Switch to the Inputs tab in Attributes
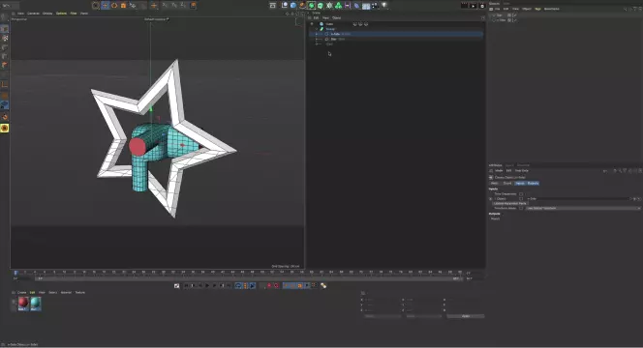Image resolution: width=643 pixels, height=348 pixels. (x=520, y=183)
